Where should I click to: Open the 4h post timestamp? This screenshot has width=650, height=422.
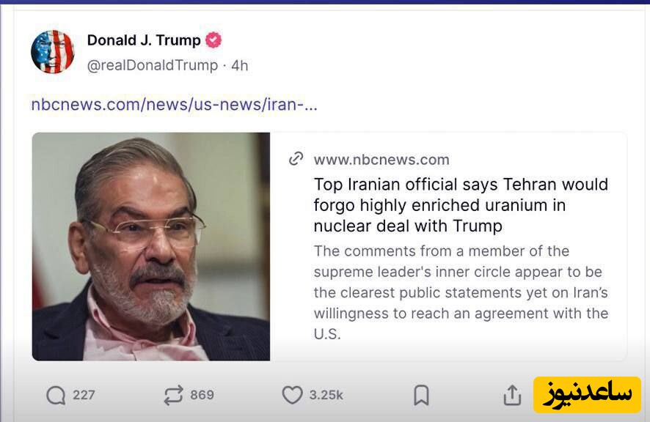[x=240, y=65]
